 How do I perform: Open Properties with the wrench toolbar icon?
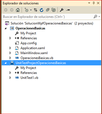point(62,10)
